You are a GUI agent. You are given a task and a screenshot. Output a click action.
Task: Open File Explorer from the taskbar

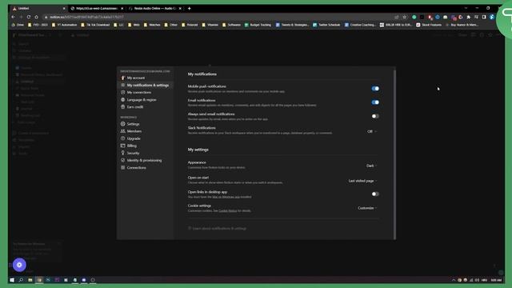(x=30, y=280)
